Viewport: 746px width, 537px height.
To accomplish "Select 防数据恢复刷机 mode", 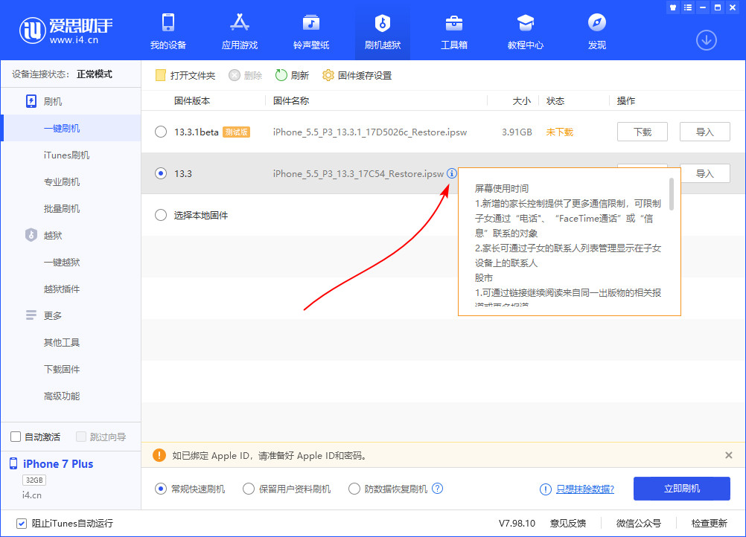I will (354, 489).
